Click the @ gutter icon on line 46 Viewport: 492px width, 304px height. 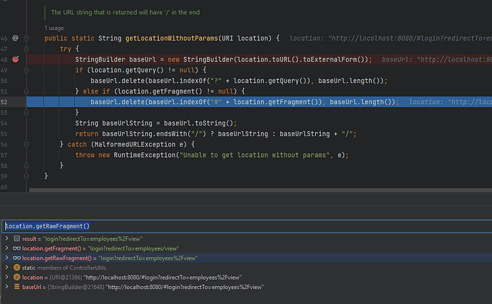click(x=15, y=38)
